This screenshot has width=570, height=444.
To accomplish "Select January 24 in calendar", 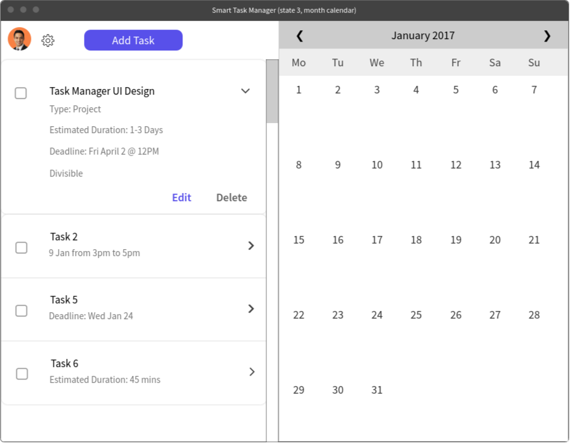I will coord(377,315).
